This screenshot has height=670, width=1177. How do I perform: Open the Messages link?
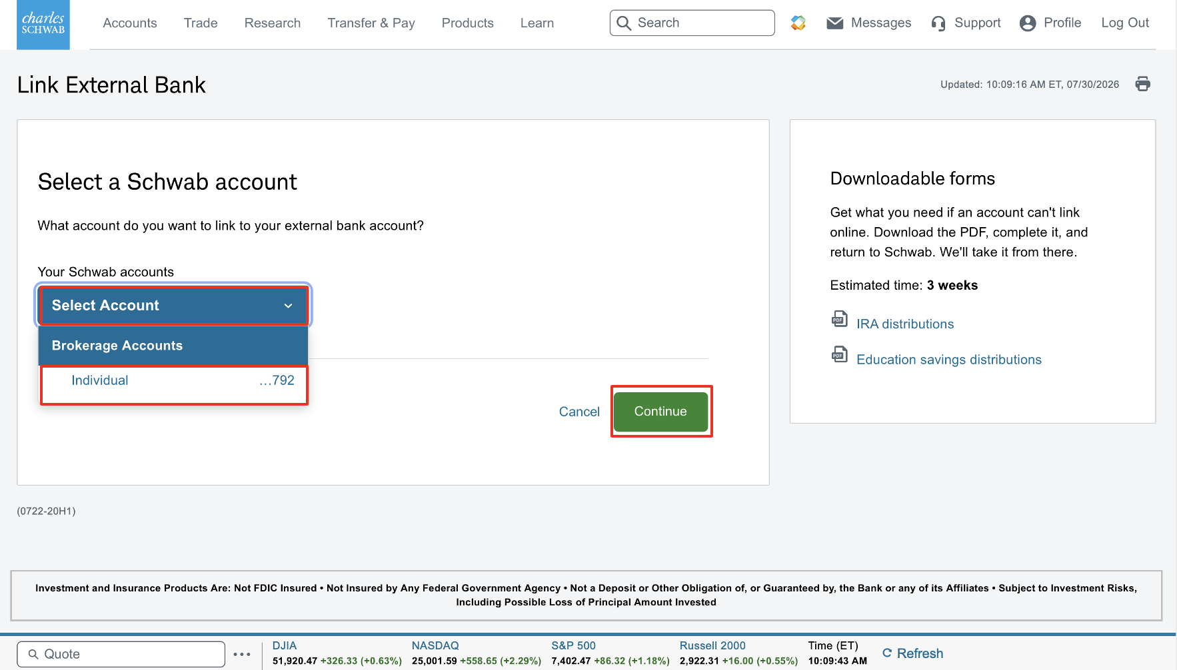point(881,23)
